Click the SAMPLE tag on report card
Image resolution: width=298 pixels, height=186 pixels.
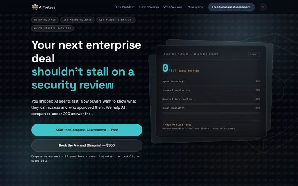[254, 55]
